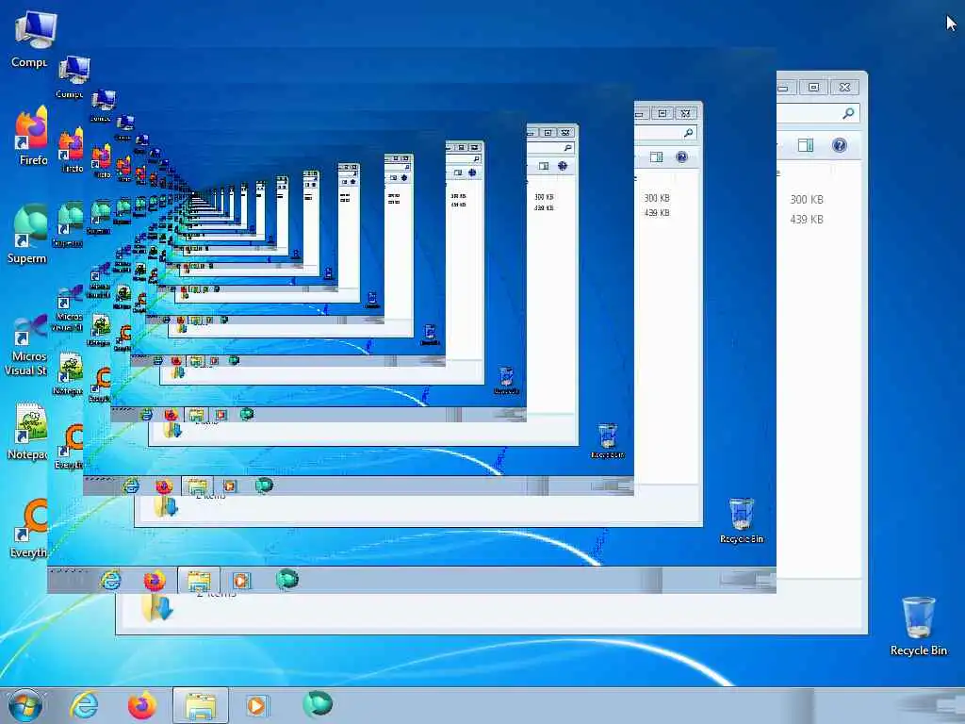Screen dimensions: 965x724
Task: Open Windows Media Player from the bottom taskbar
Action: coord(256,705)
